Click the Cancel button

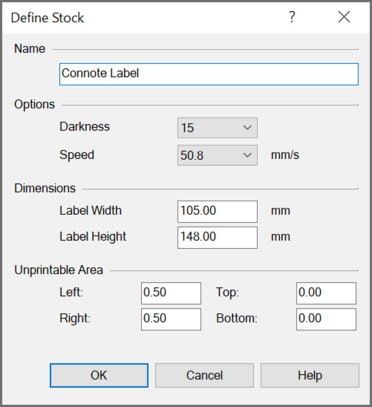[x=204, y=375]
